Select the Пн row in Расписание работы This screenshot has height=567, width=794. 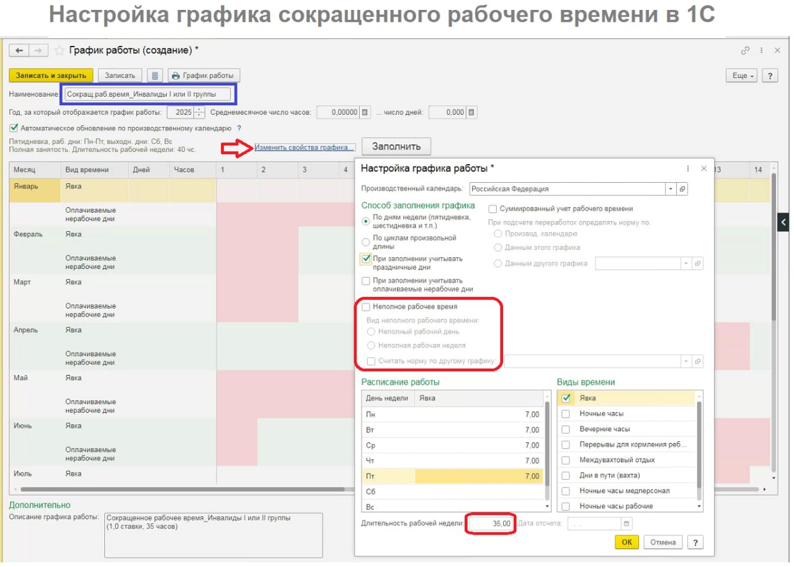tap(452, 414)
